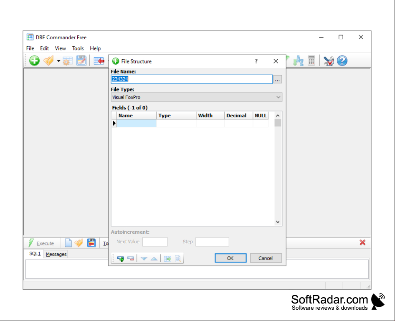Click the Step input field
Image resolution: width=395 pixels, height=321 pixels.
[212, 242]
